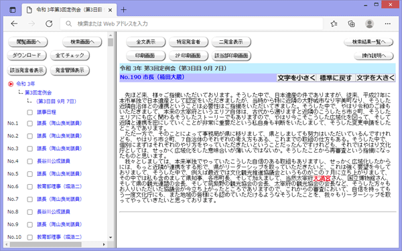Click the left panel horizontal scrollbar thumb
The height and width of the screenshot is (251, 402).
click(x=46, y=244)
